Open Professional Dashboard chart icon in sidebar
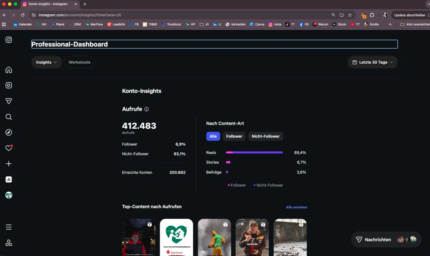The width and height of the screenshot is (430, 256). (x=9, y=179)
